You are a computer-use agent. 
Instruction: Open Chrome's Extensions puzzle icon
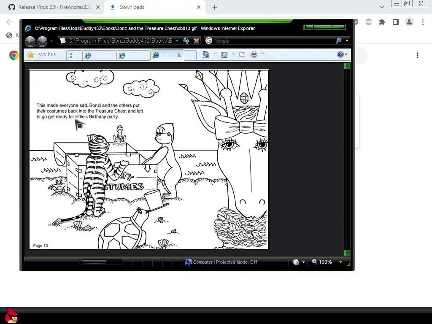[x=382, y=22]
